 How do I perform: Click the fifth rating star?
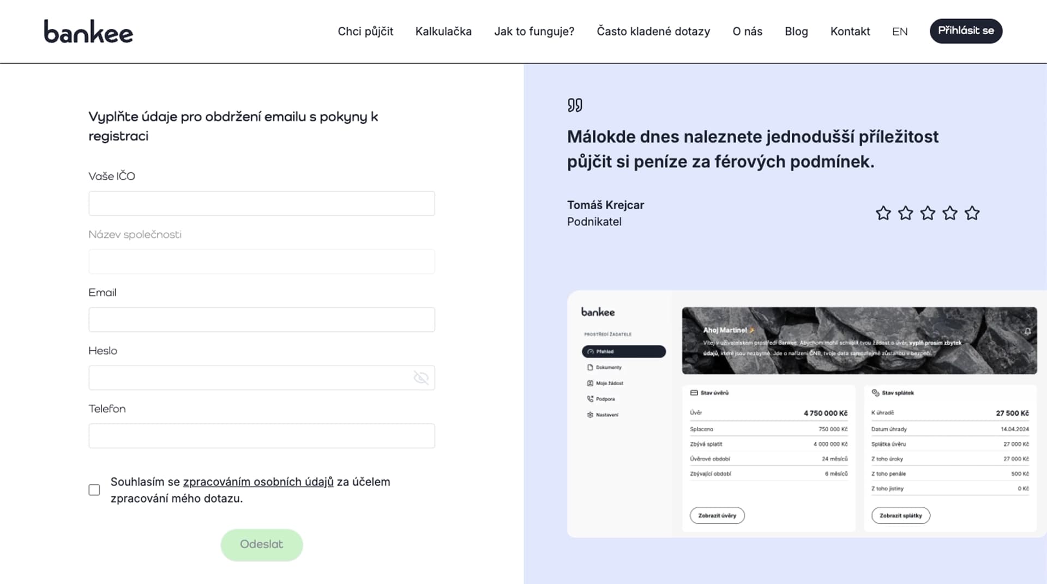(x=972, y=213)
